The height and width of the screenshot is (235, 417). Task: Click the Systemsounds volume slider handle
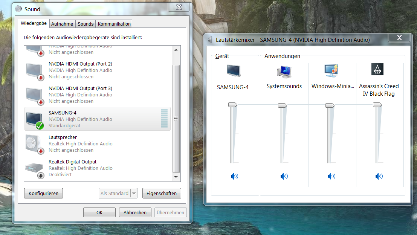pos(283,105)
